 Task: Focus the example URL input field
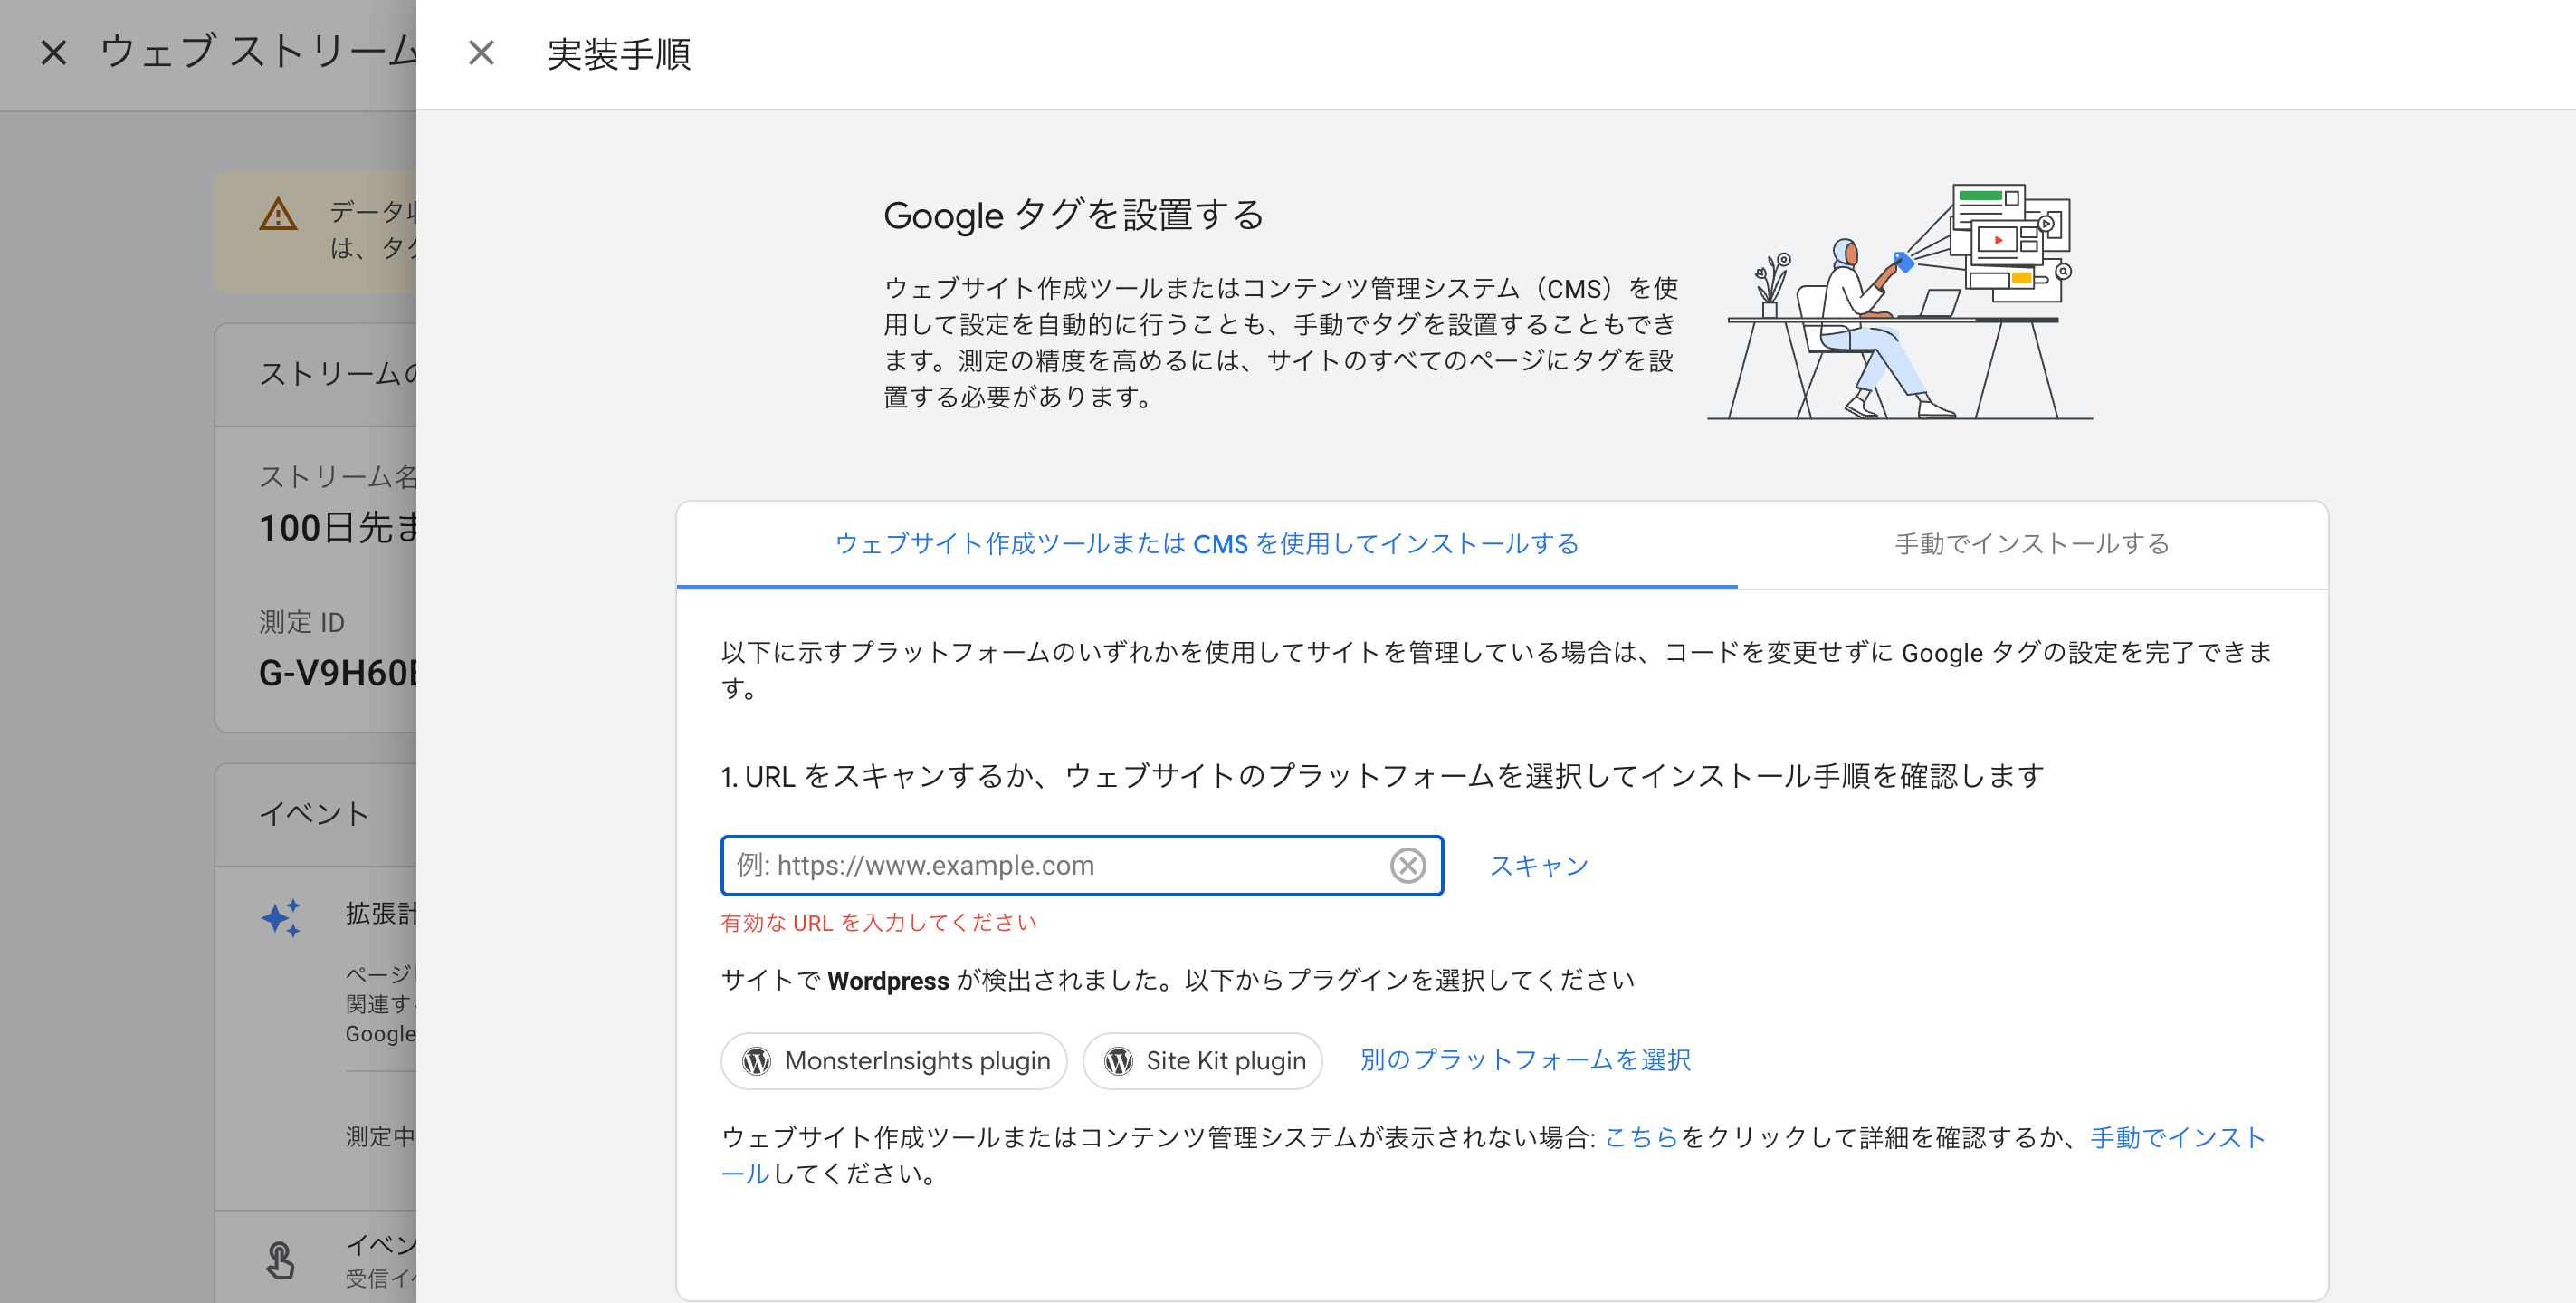(x=1050, y=865)
